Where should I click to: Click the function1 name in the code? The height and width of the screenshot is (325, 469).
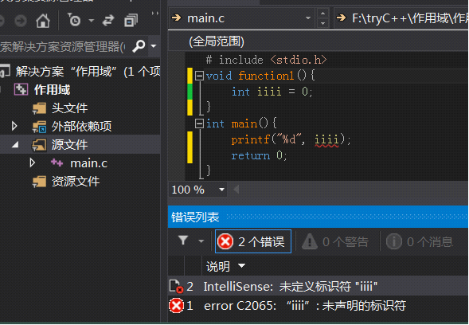pos(266,76)
